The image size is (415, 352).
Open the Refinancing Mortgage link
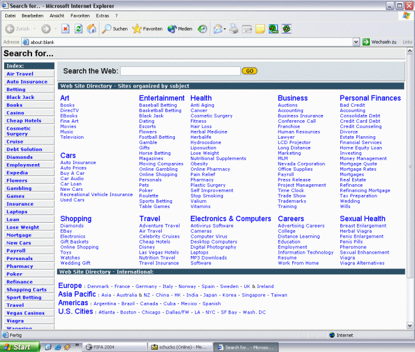365,190
